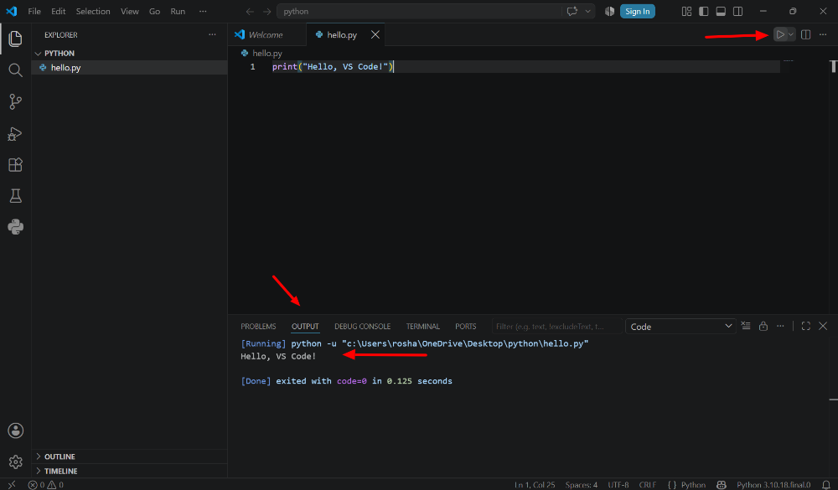Click the output Filter text field

coord(557,327)
